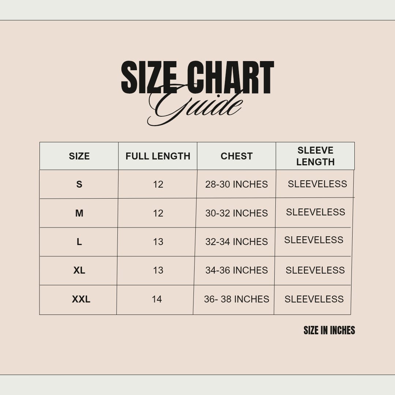Click the 36- 38 INCHES chest cell

pyautogui.click(x=236, y=299)
